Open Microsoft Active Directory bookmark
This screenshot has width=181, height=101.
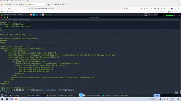coord(8,12)
